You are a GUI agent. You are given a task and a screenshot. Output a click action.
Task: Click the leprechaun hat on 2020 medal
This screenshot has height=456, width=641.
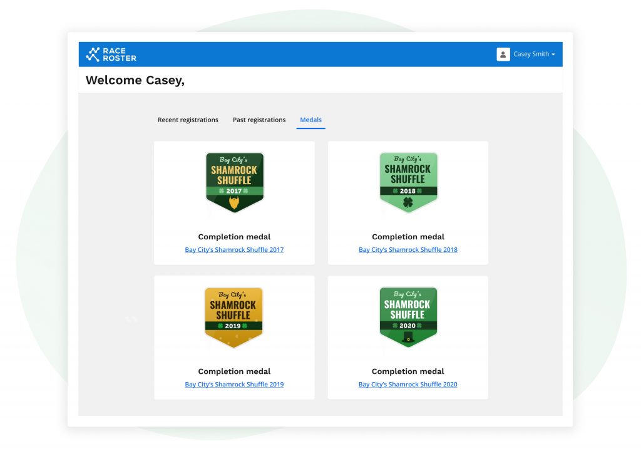[x=408, y=337]
